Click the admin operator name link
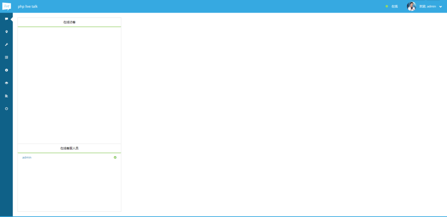Image resolution: width=447 pixels, height=217 pixels. point(27,158)
